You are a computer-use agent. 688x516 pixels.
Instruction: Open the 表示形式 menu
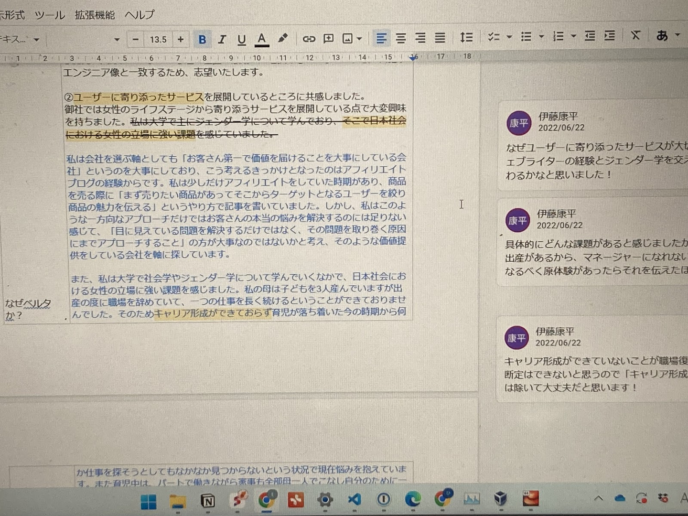tap(12, 15)
